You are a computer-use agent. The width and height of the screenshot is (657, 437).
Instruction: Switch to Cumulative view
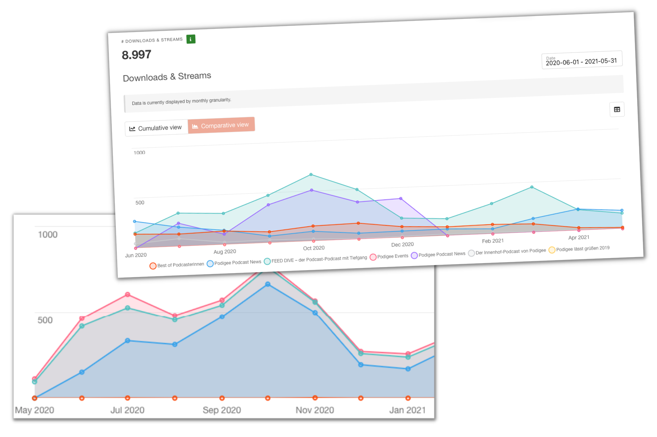(x=156, y=128)
